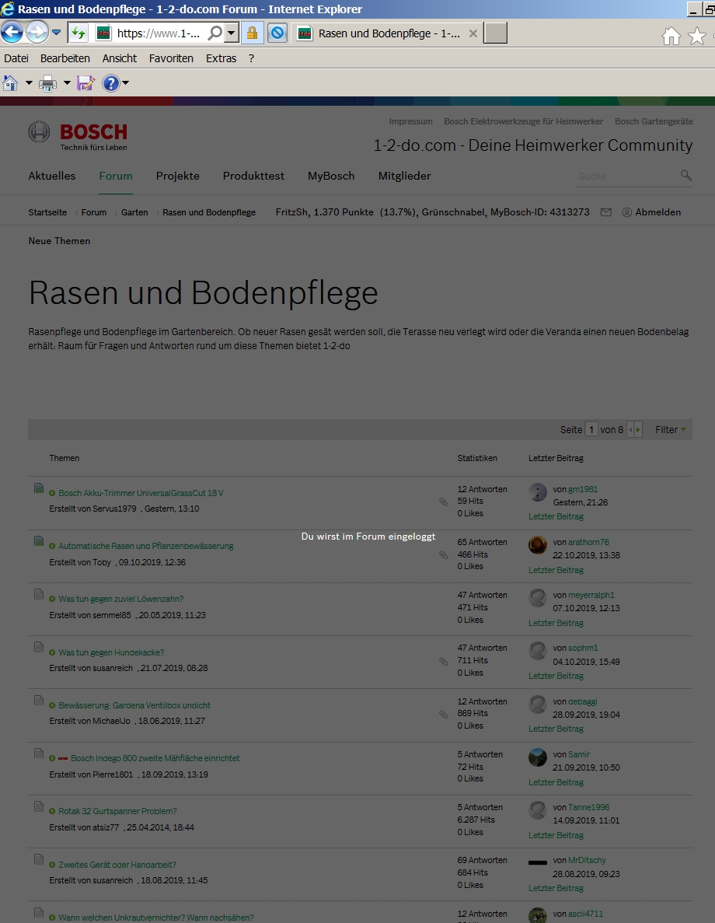715x923 pixels.
Task: Open thread Bewässerung: Gardena Ventilbox undicht
Action: [134, 705]
